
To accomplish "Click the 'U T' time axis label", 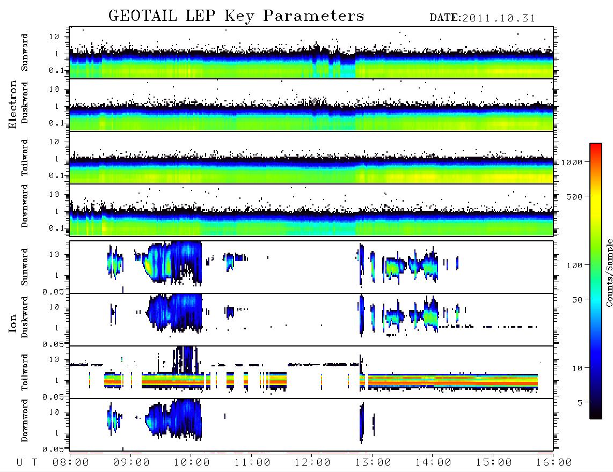I will point(27,462).
